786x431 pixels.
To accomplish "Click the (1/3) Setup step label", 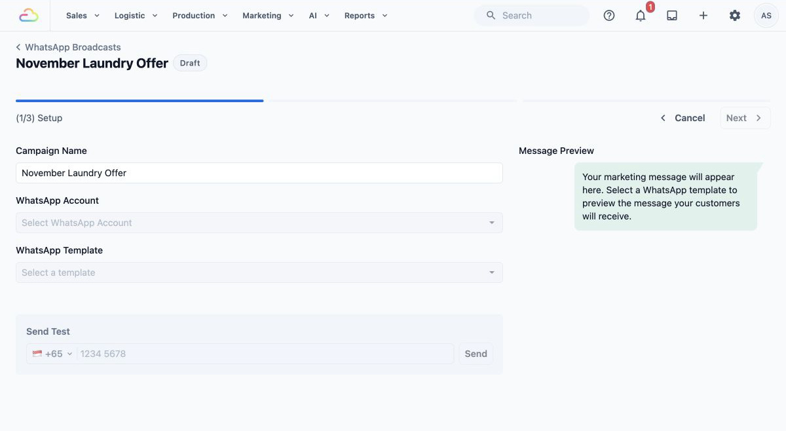I will point(39,118).
